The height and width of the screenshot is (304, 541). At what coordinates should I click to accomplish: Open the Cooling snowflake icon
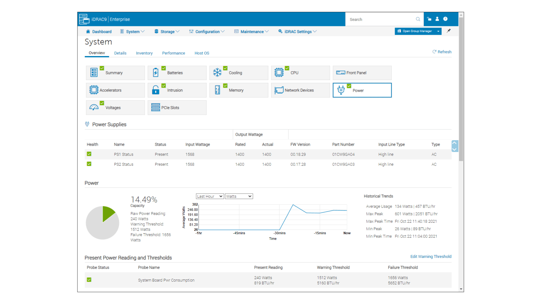click(218, 73)
